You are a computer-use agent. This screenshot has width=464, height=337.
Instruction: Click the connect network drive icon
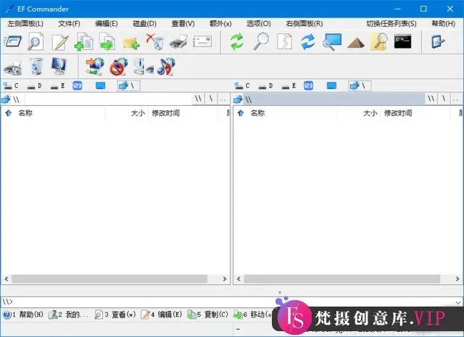[95, 66]
